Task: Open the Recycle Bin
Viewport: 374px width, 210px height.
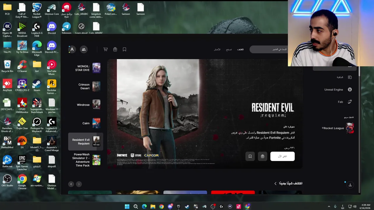Action: (7, 66)
